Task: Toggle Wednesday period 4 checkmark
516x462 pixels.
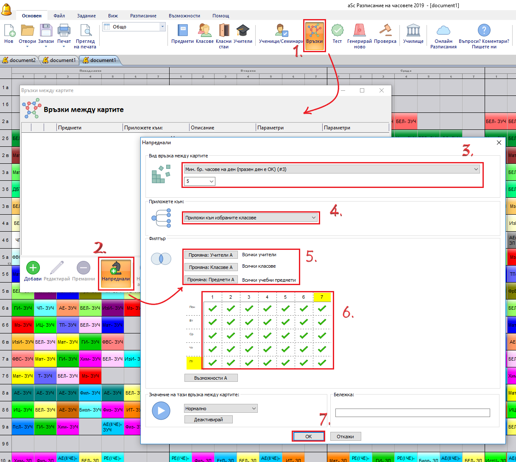Action: click(x=267, y=336)
